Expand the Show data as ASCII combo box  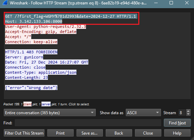(x=143, y=112)
